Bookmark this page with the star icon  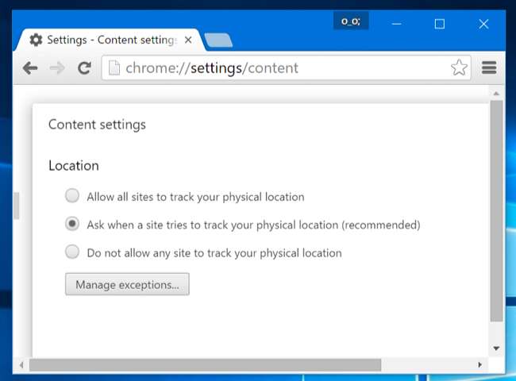click(x=459, y=68)
